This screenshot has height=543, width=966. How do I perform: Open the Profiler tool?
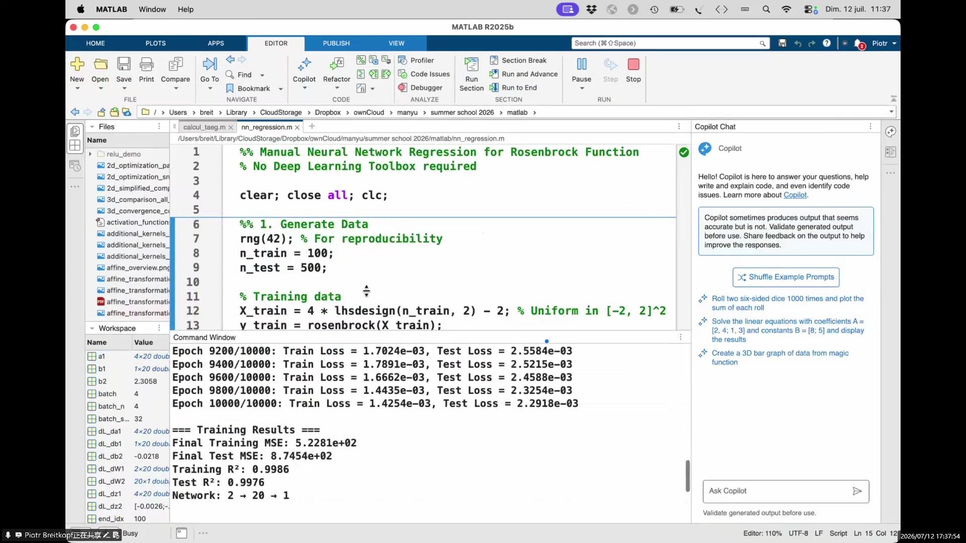(x=416, y=60)
